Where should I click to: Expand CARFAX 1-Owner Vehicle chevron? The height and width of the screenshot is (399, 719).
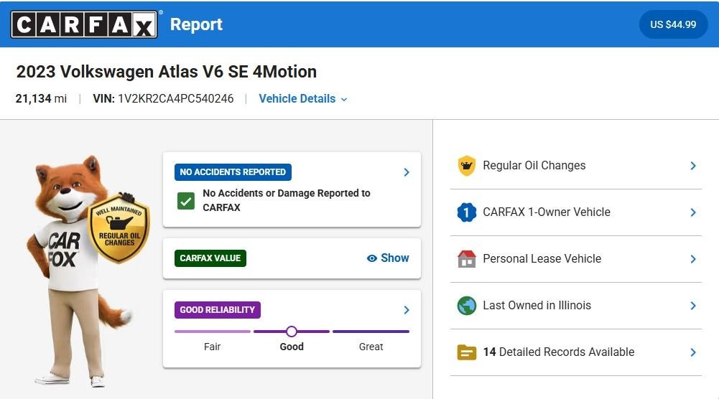[693, 212]
